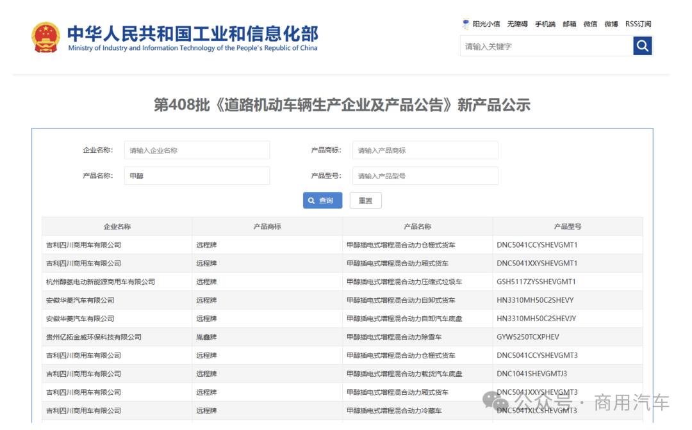Open the 无障碍 accessibility link
The image size is (692, 430).
pos(517,24)
